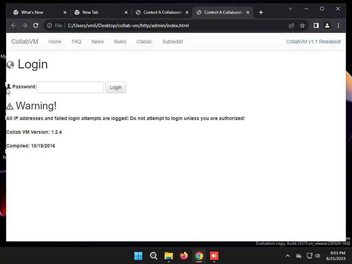Open clock and date panel
352x264 pixels.
point(336,256)
